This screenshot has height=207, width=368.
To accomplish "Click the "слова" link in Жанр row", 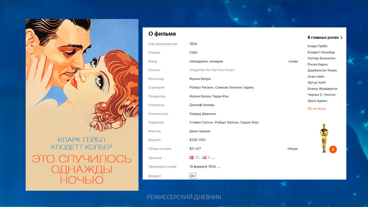I will pos(293,61).
